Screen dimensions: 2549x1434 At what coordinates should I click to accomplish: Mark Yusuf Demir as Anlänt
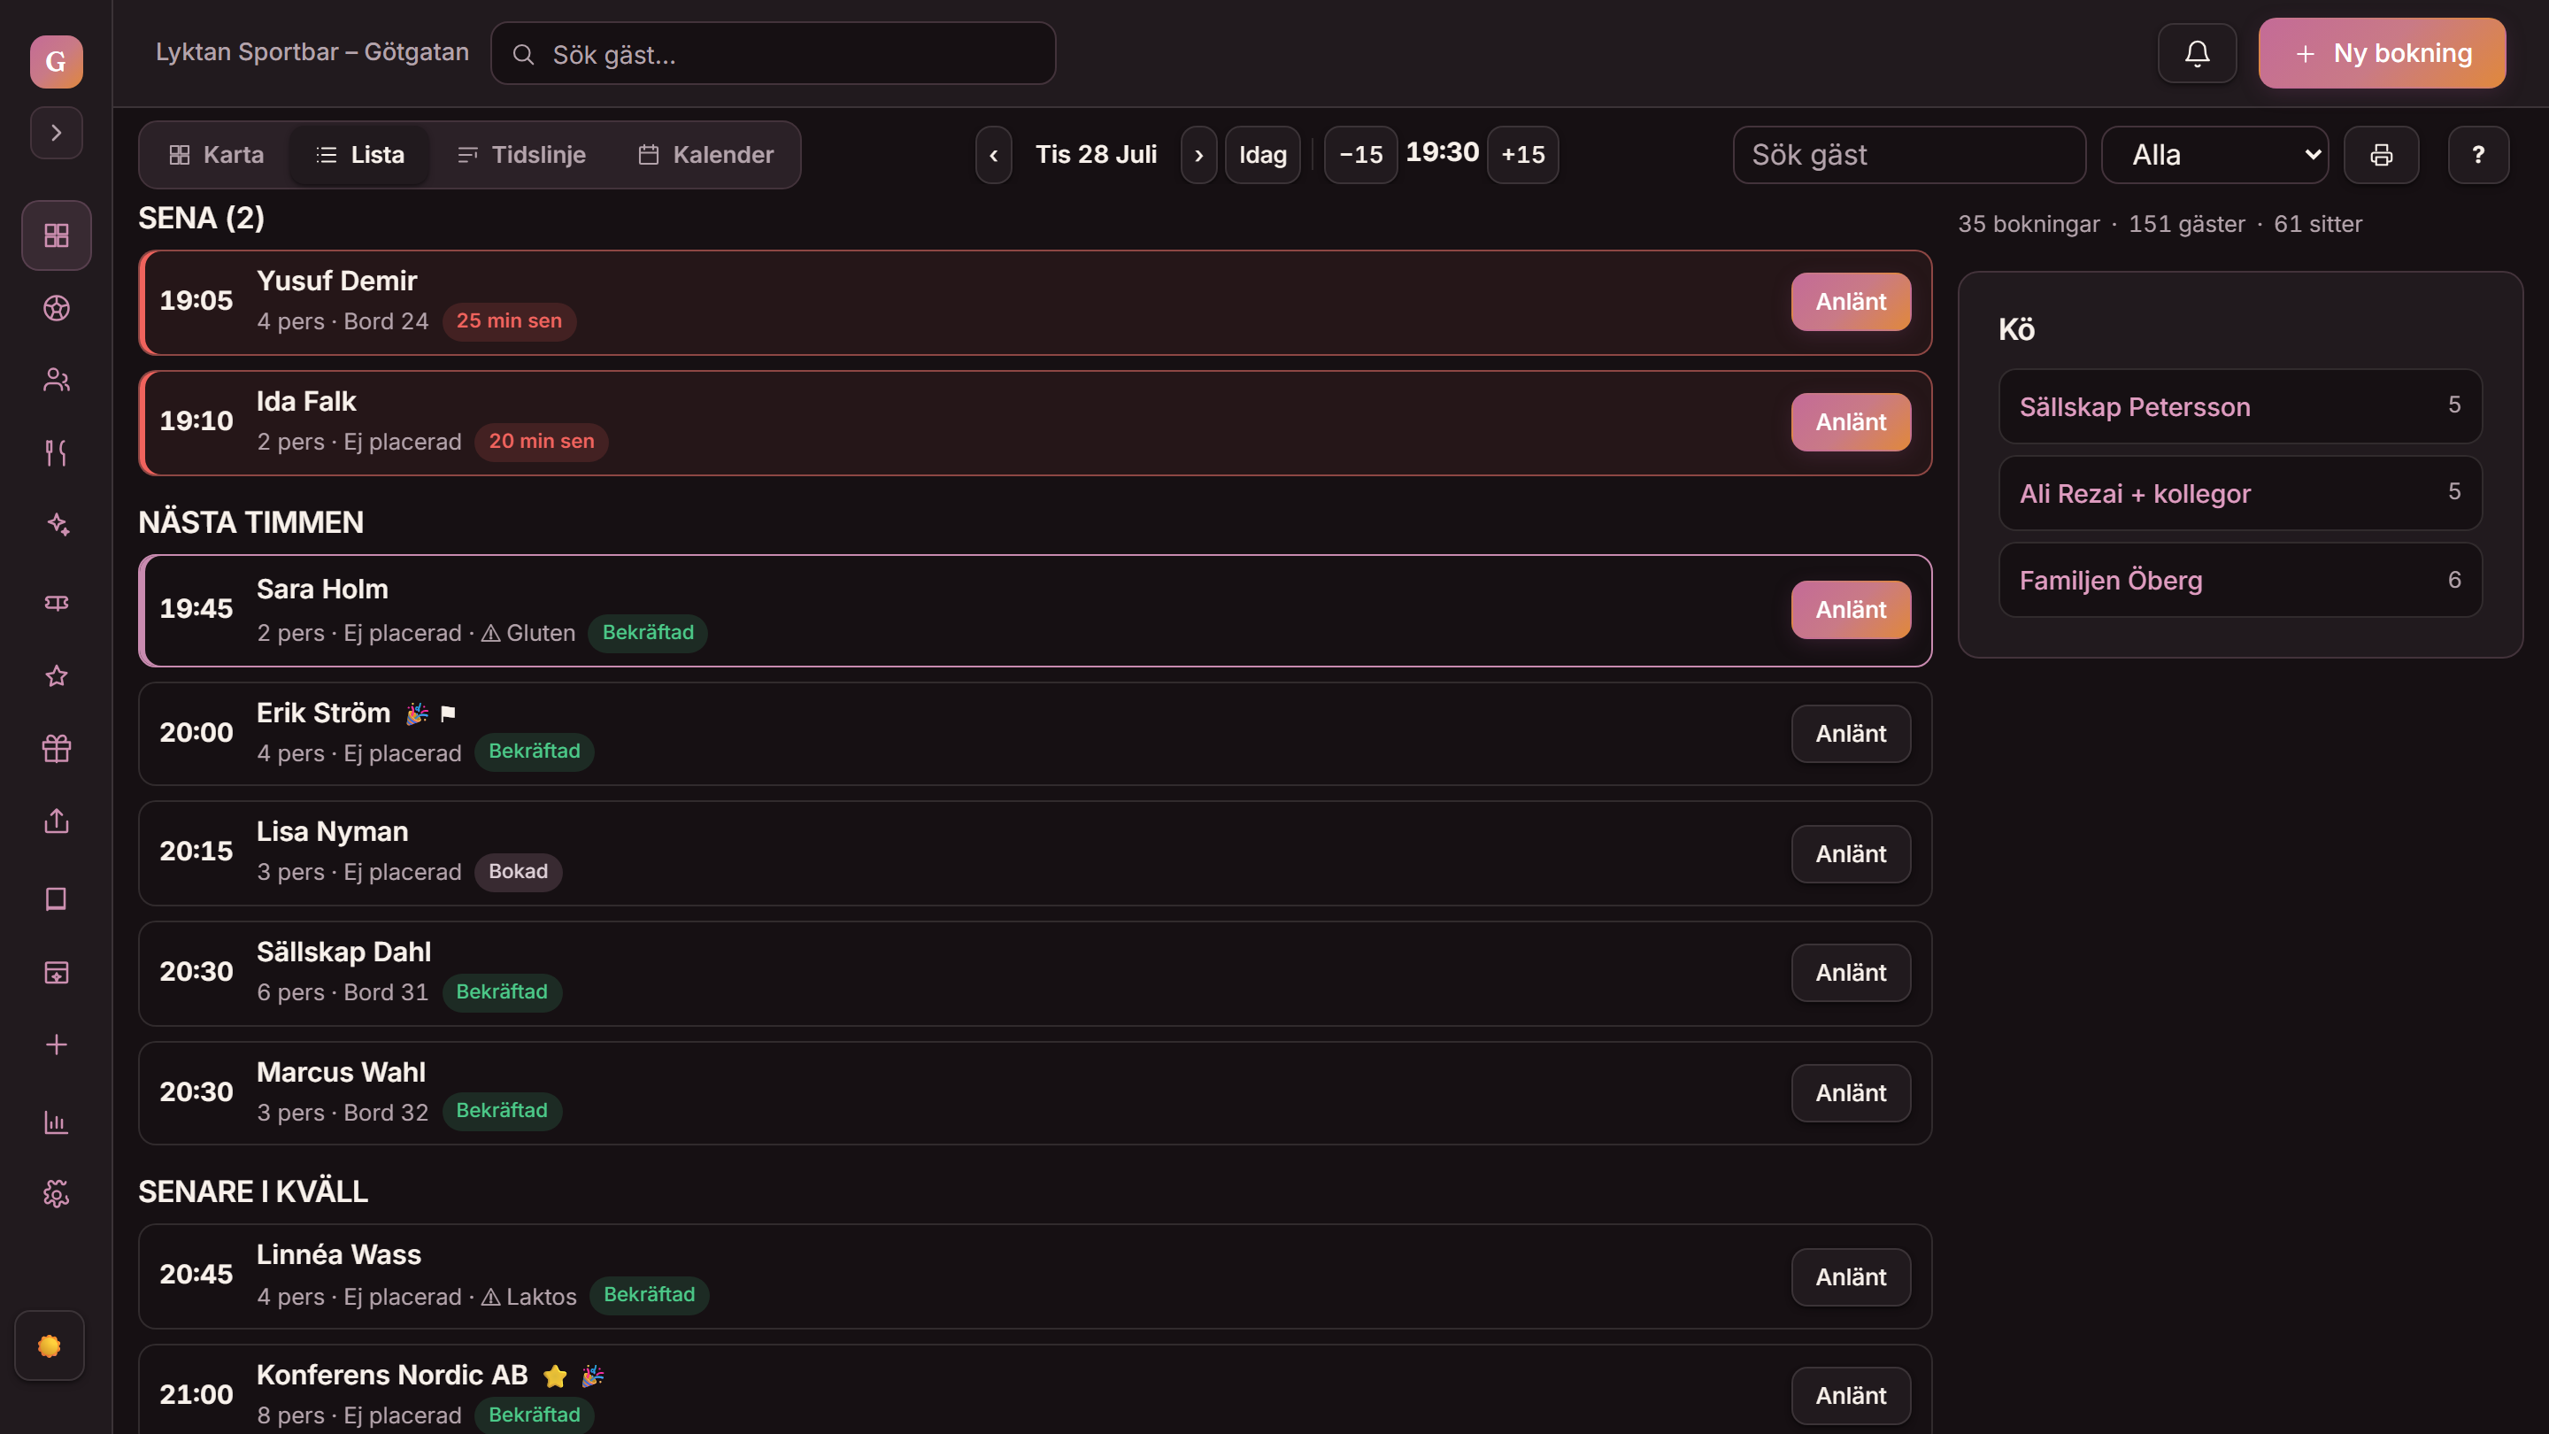click(x=1851, y=302)
